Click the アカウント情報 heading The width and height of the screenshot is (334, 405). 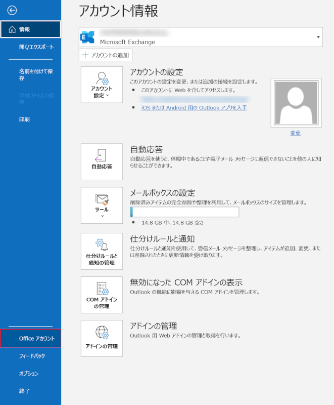(118, 11)
